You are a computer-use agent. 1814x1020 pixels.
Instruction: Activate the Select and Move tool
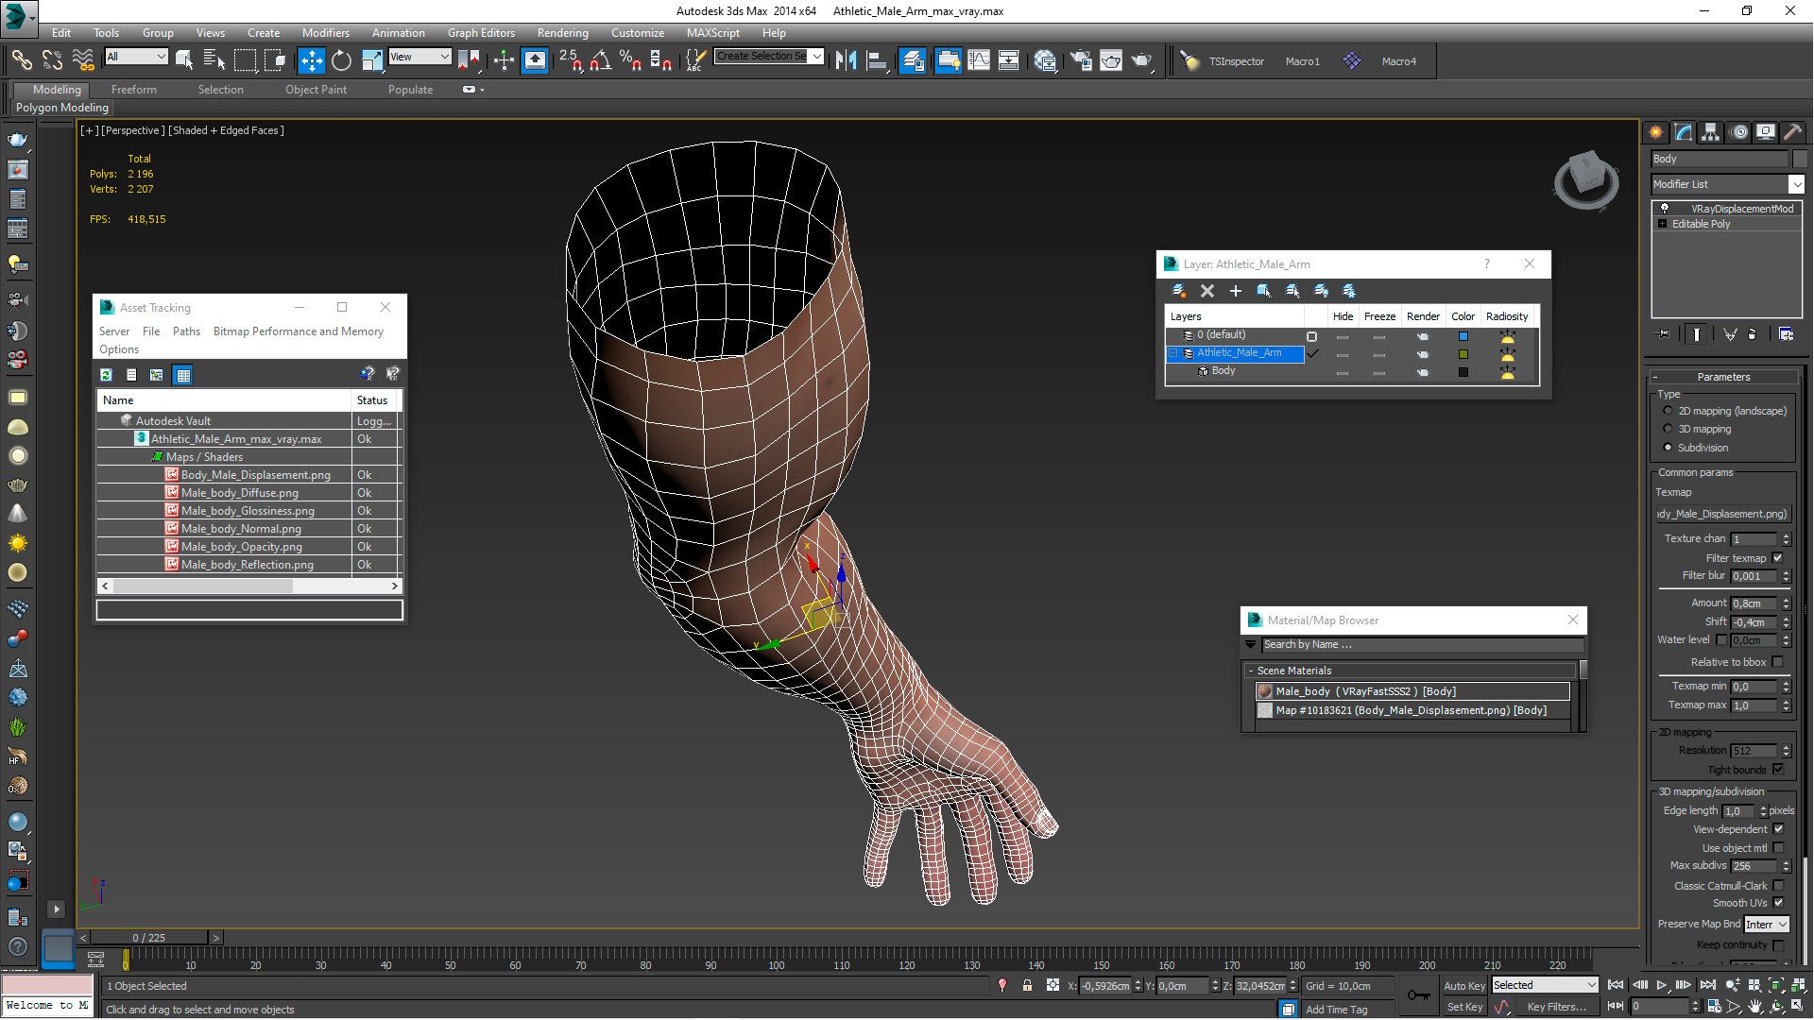311,60
